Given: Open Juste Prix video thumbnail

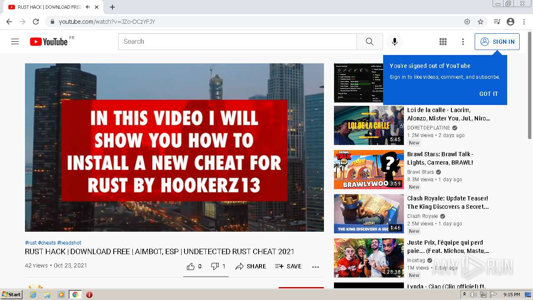Looking at the screenshot, I should tap(369, 258).
